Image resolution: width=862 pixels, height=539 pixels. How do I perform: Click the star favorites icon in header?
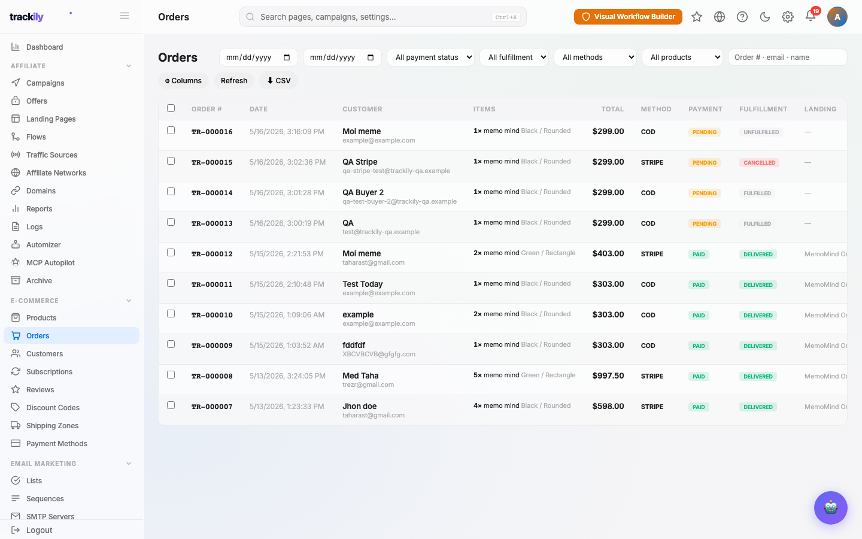click(697, 17)
